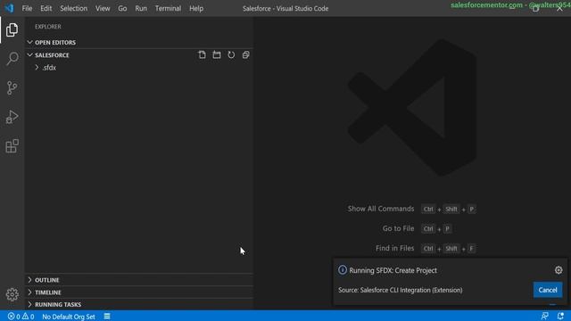Viewport: 571px width, 321px height.
Task: Expand the Timeline panel
Action: 29,292
